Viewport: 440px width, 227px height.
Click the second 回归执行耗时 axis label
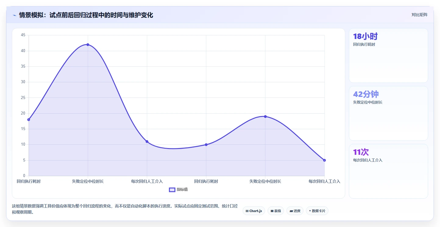(206, 181)
